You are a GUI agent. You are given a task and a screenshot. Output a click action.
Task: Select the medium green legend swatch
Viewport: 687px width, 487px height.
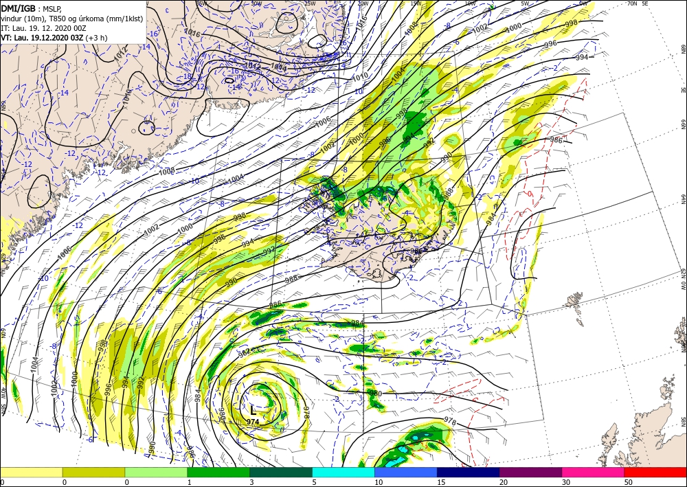[218, 472]
